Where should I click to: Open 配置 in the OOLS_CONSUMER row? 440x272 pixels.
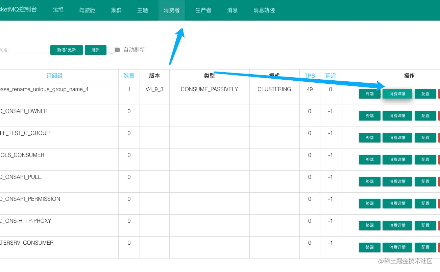click(425, 160)
